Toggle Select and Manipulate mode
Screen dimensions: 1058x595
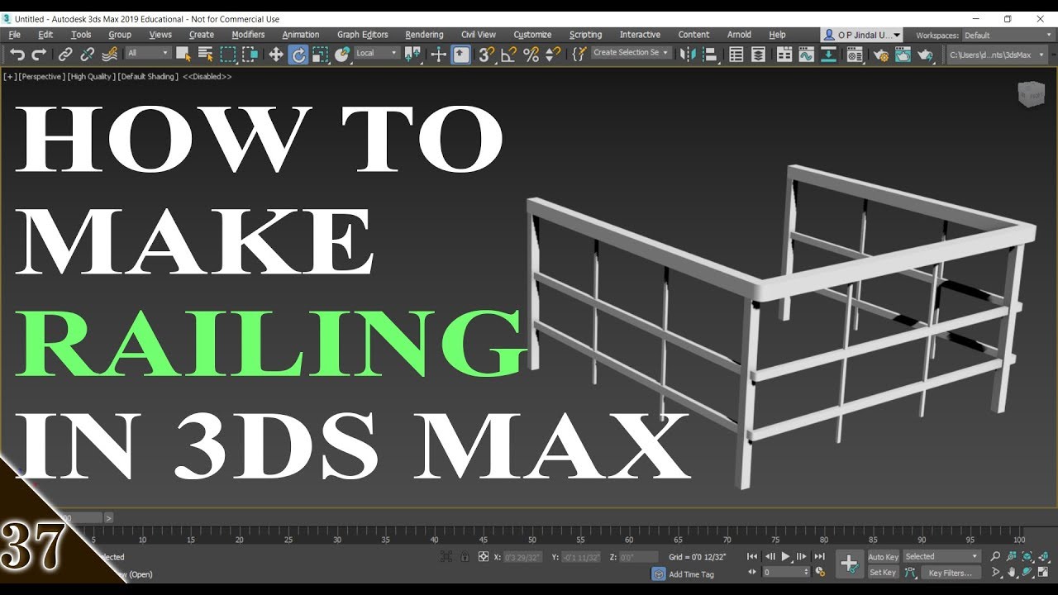(439, 55)
